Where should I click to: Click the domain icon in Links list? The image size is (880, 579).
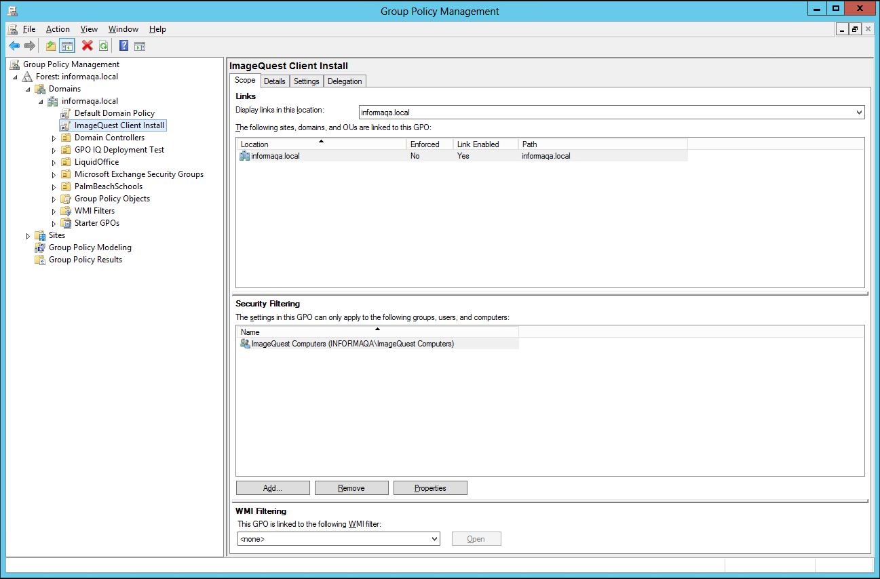[244, 156]
